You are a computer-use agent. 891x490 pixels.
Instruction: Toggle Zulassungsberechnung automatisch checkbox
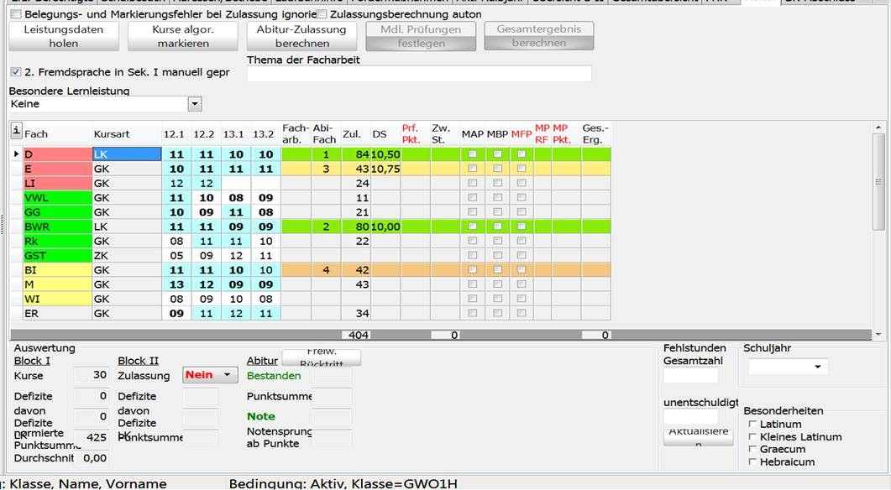click(322, 14)
